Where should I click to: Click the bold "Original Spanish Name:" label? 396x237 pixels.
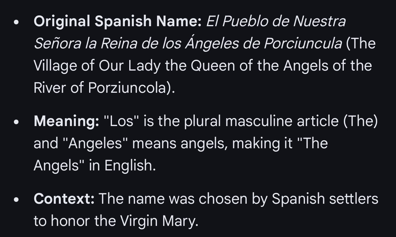pyautogui.click(x=118, y=22)
